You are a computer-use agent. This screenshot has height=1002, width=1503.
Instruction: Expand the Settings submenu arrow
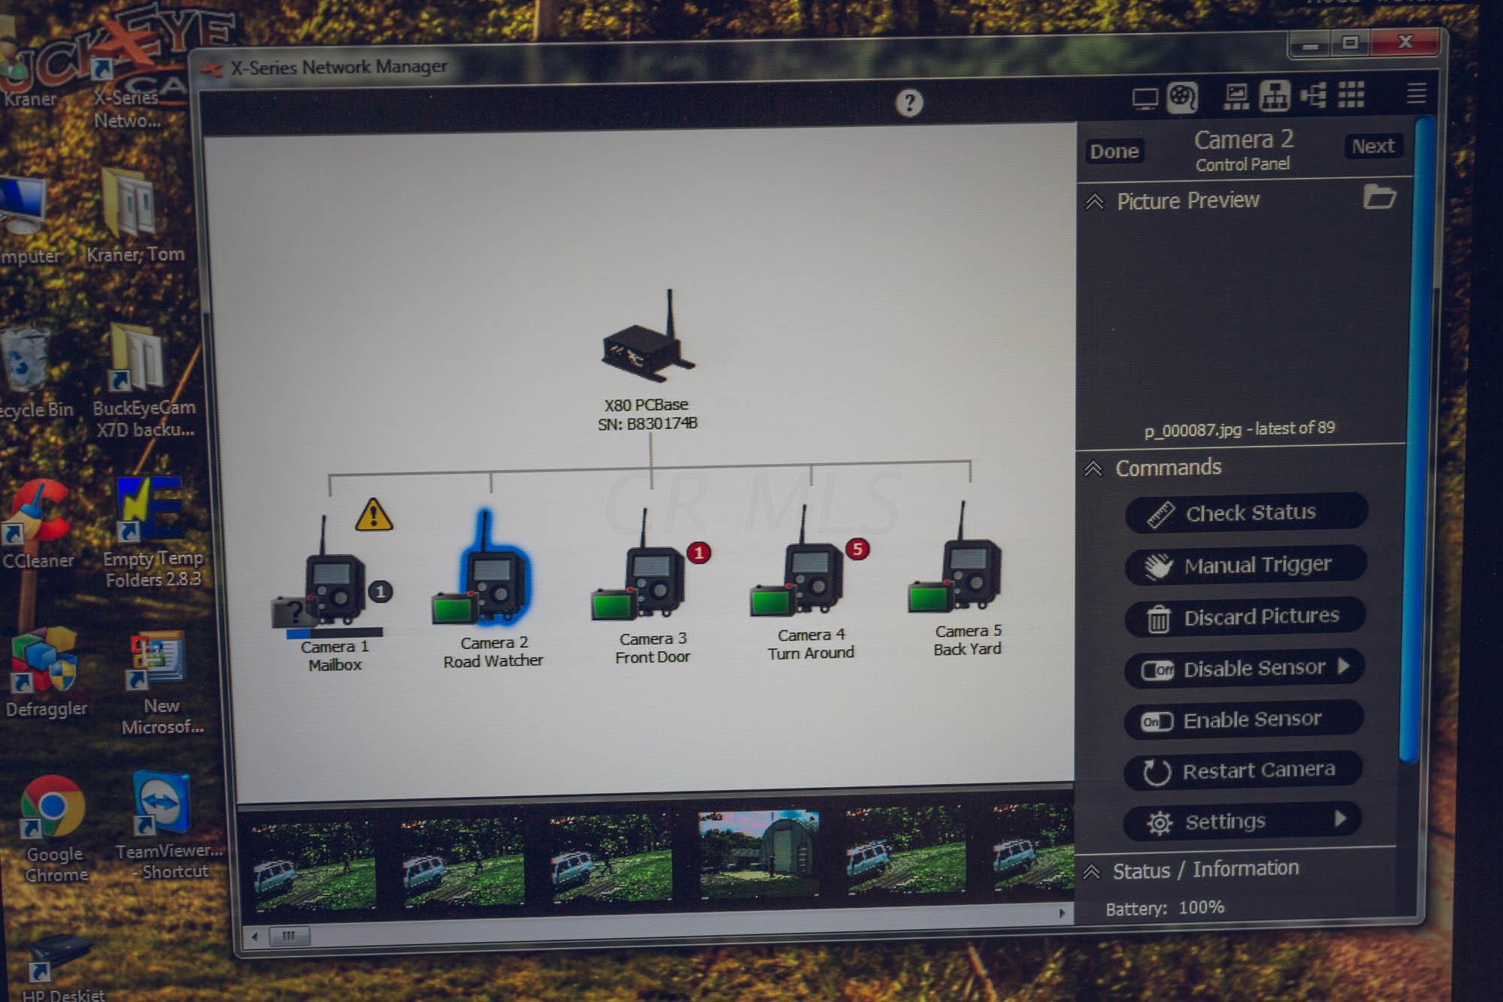(1341, 819)
